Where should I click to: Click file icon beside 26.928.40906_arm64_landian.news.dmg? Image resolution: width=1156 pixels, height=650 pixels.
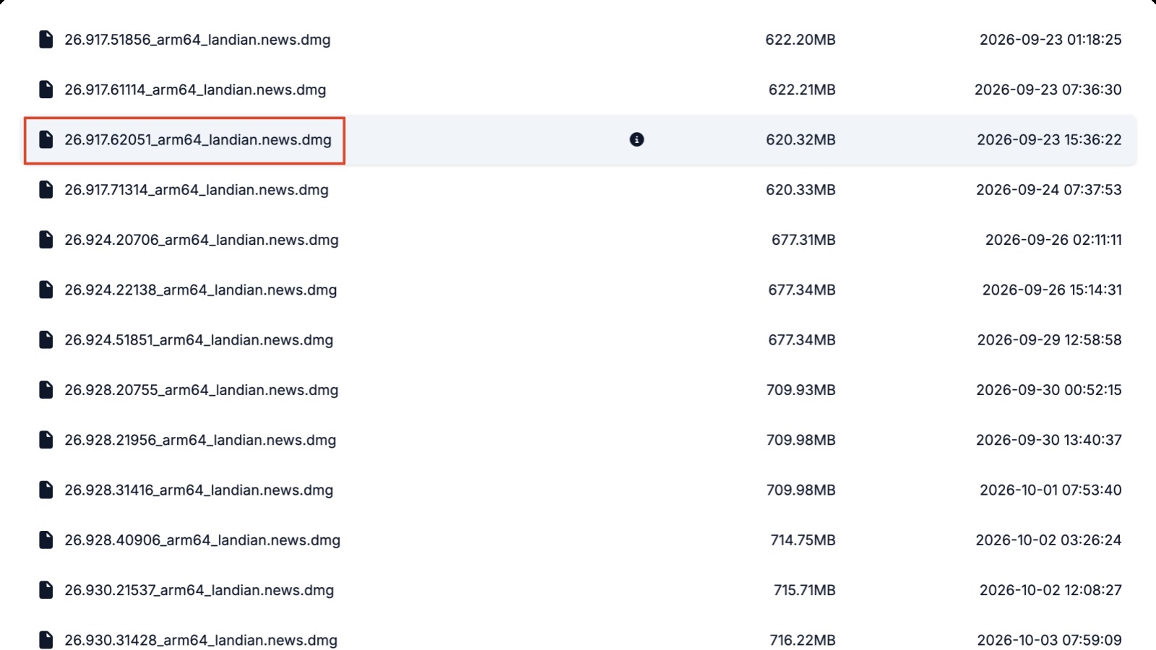coord(46,539)
